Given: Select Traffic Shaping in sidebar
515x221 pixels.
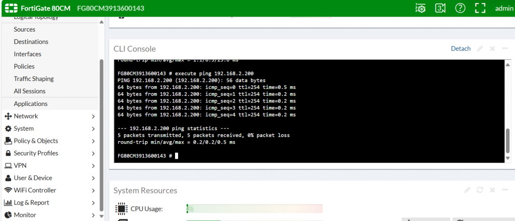Looking at the screenshot, I should click(34, 79).
